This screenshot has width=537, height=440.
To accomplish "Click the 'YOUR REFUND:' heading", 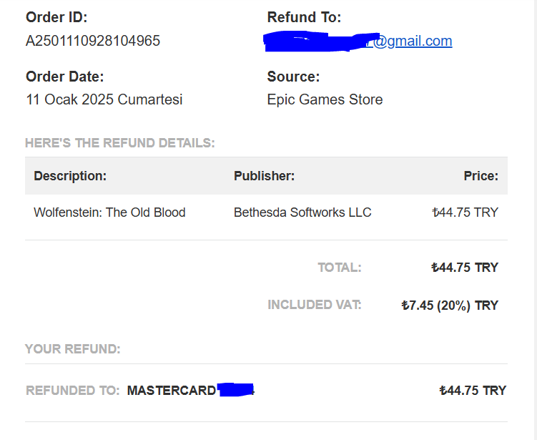I will (x=73, y=349).
